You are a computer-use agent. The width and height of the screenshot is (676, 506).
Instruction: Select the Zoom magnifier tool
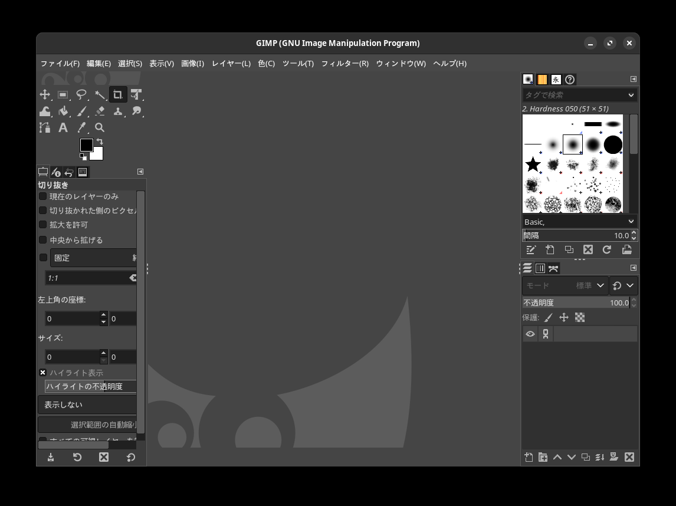tap(100, 127)
